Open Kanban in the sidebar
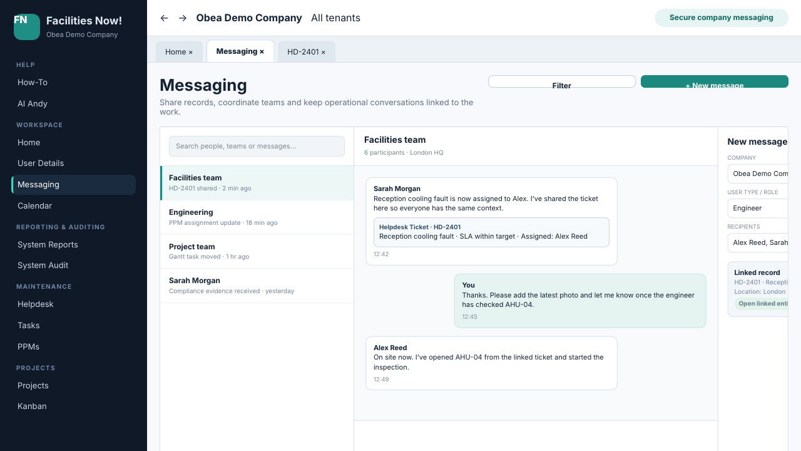 click(73, 406)
